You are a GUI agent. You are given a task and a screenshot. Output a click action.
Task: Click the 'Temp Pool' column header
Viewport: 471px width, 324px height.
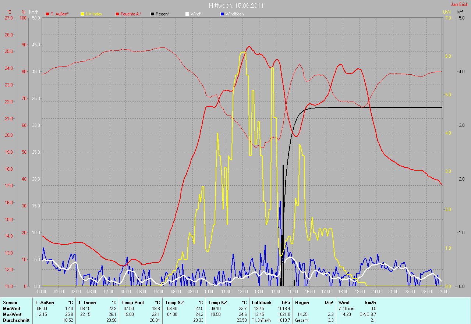(133, 303)
